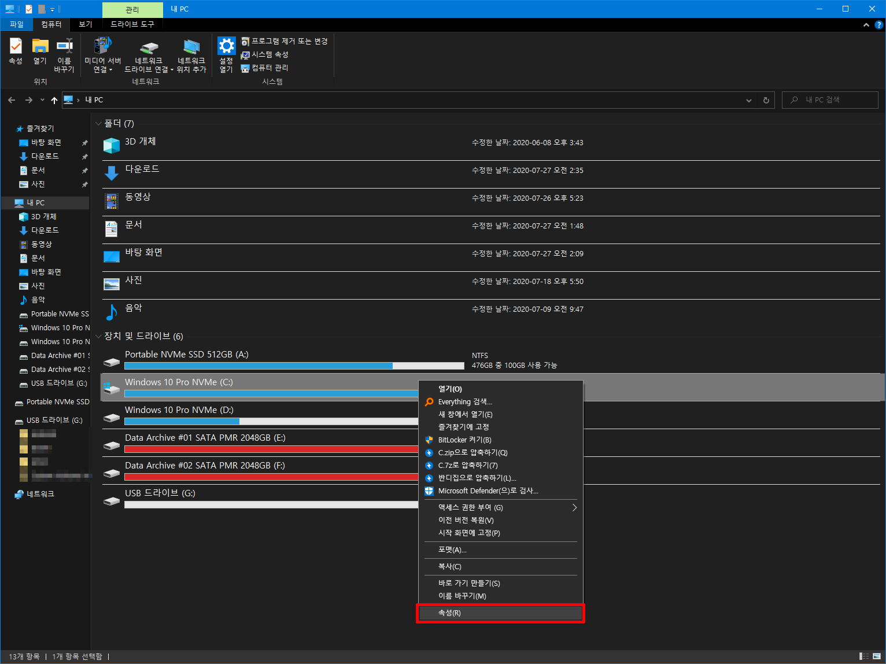Click the 관리 contextual tab
886x664 pixels.
pos(132,10)
